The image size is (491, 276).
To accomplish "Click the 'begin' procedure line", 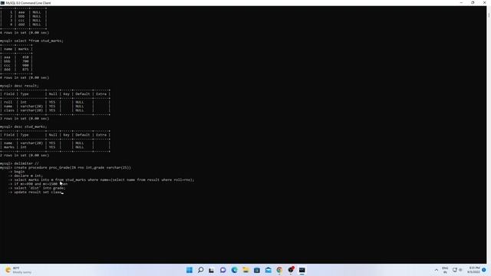I will [16, 172].
